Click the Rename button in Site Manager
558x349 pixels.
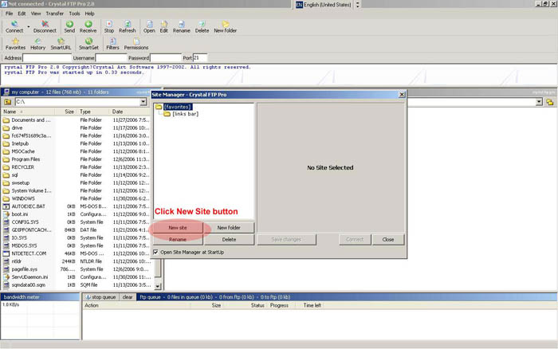pyautogui.click(x=178, y=239)
